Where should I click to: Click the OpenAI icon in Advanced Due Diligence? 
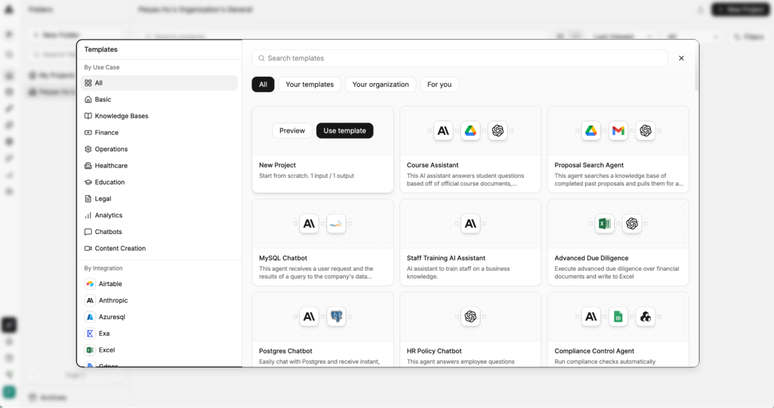[x=631, y=224]
